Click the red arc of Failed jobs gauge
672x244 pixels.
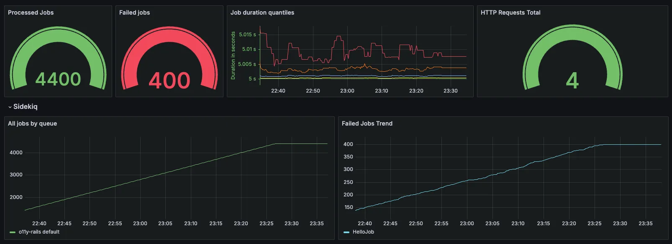169,34
